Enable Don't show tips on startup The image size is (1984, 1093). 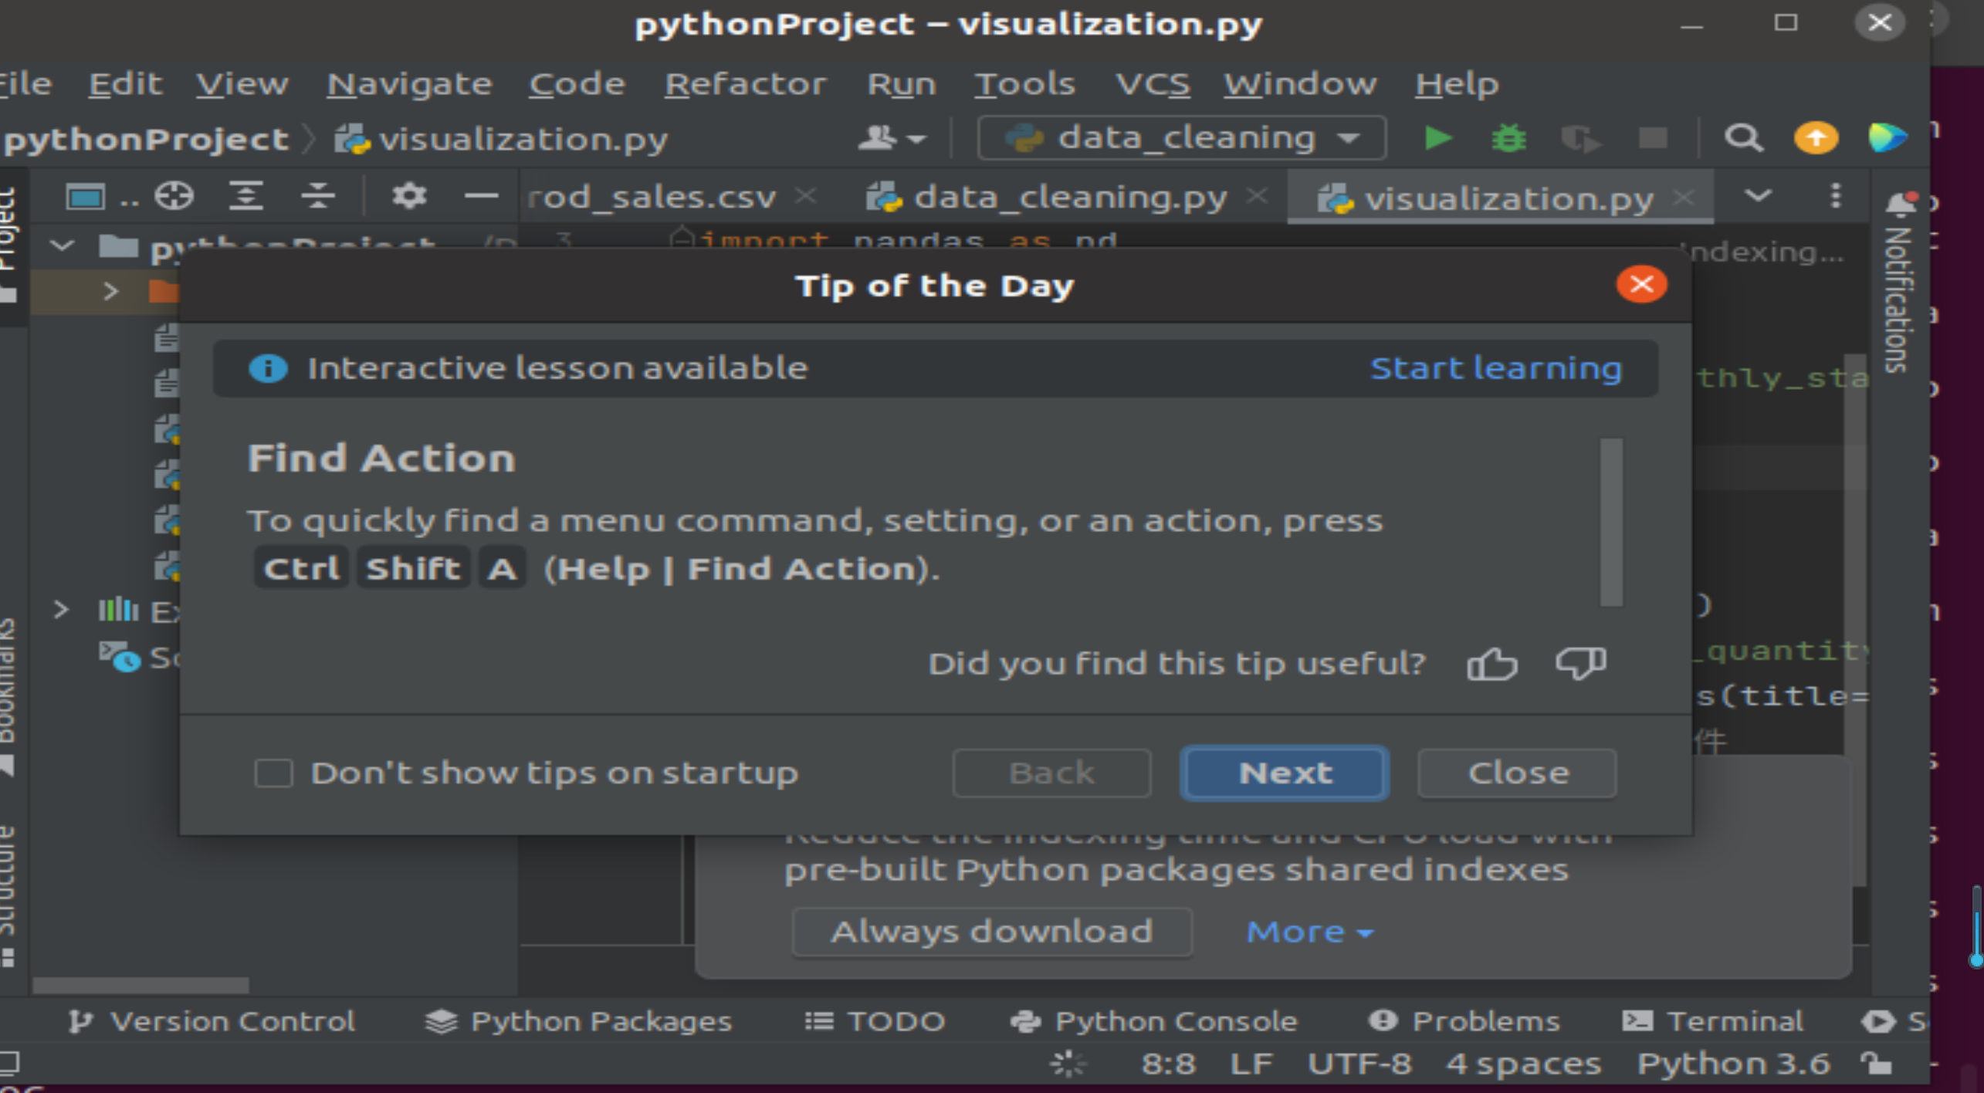[x=273, y=773]
